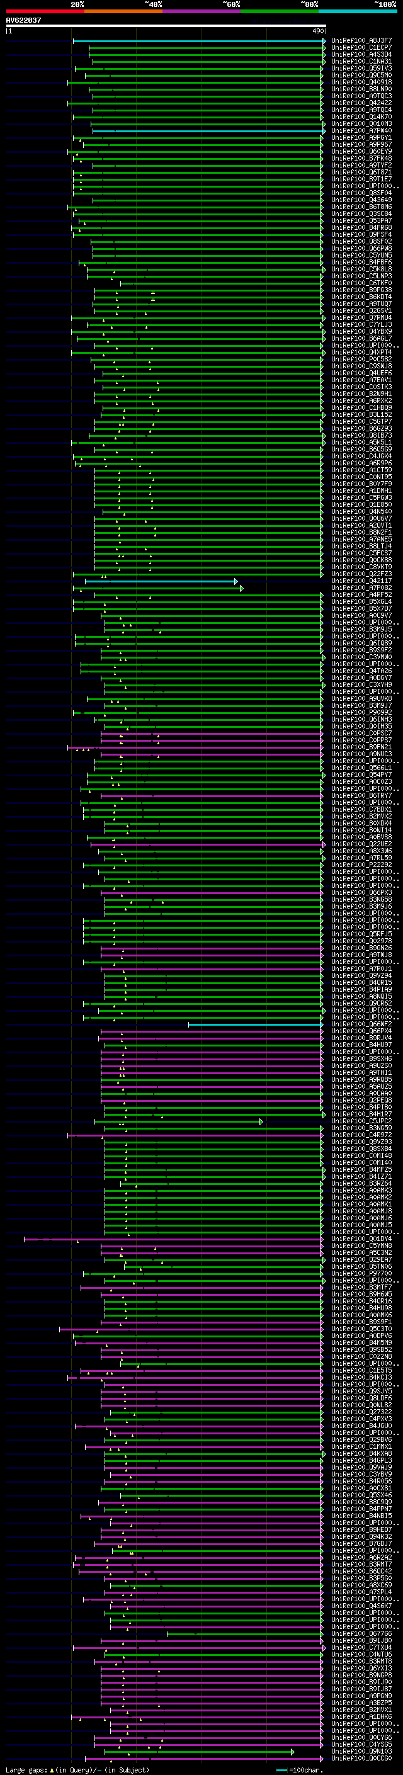Click the short cyan bar for Q42117
Image resolution: width=403 pixels, height=1775 pixels.
(x=161, y=581)
